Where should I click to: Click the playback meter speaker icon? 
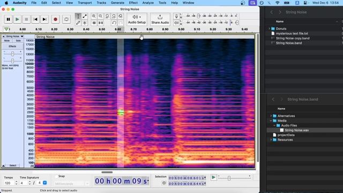(176, 23)
